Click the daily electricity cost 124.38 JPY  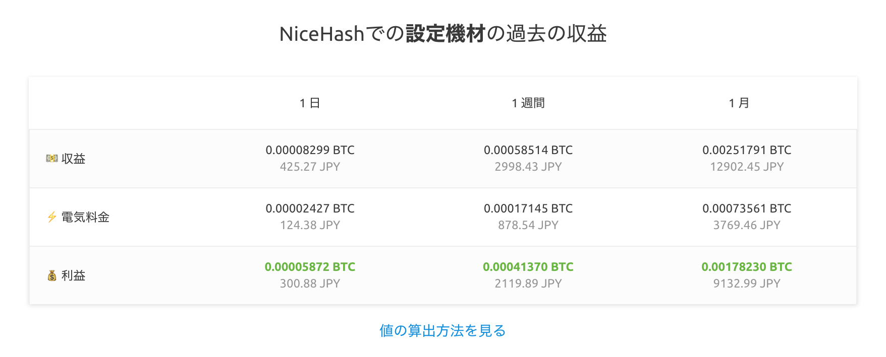coord(310,225)
